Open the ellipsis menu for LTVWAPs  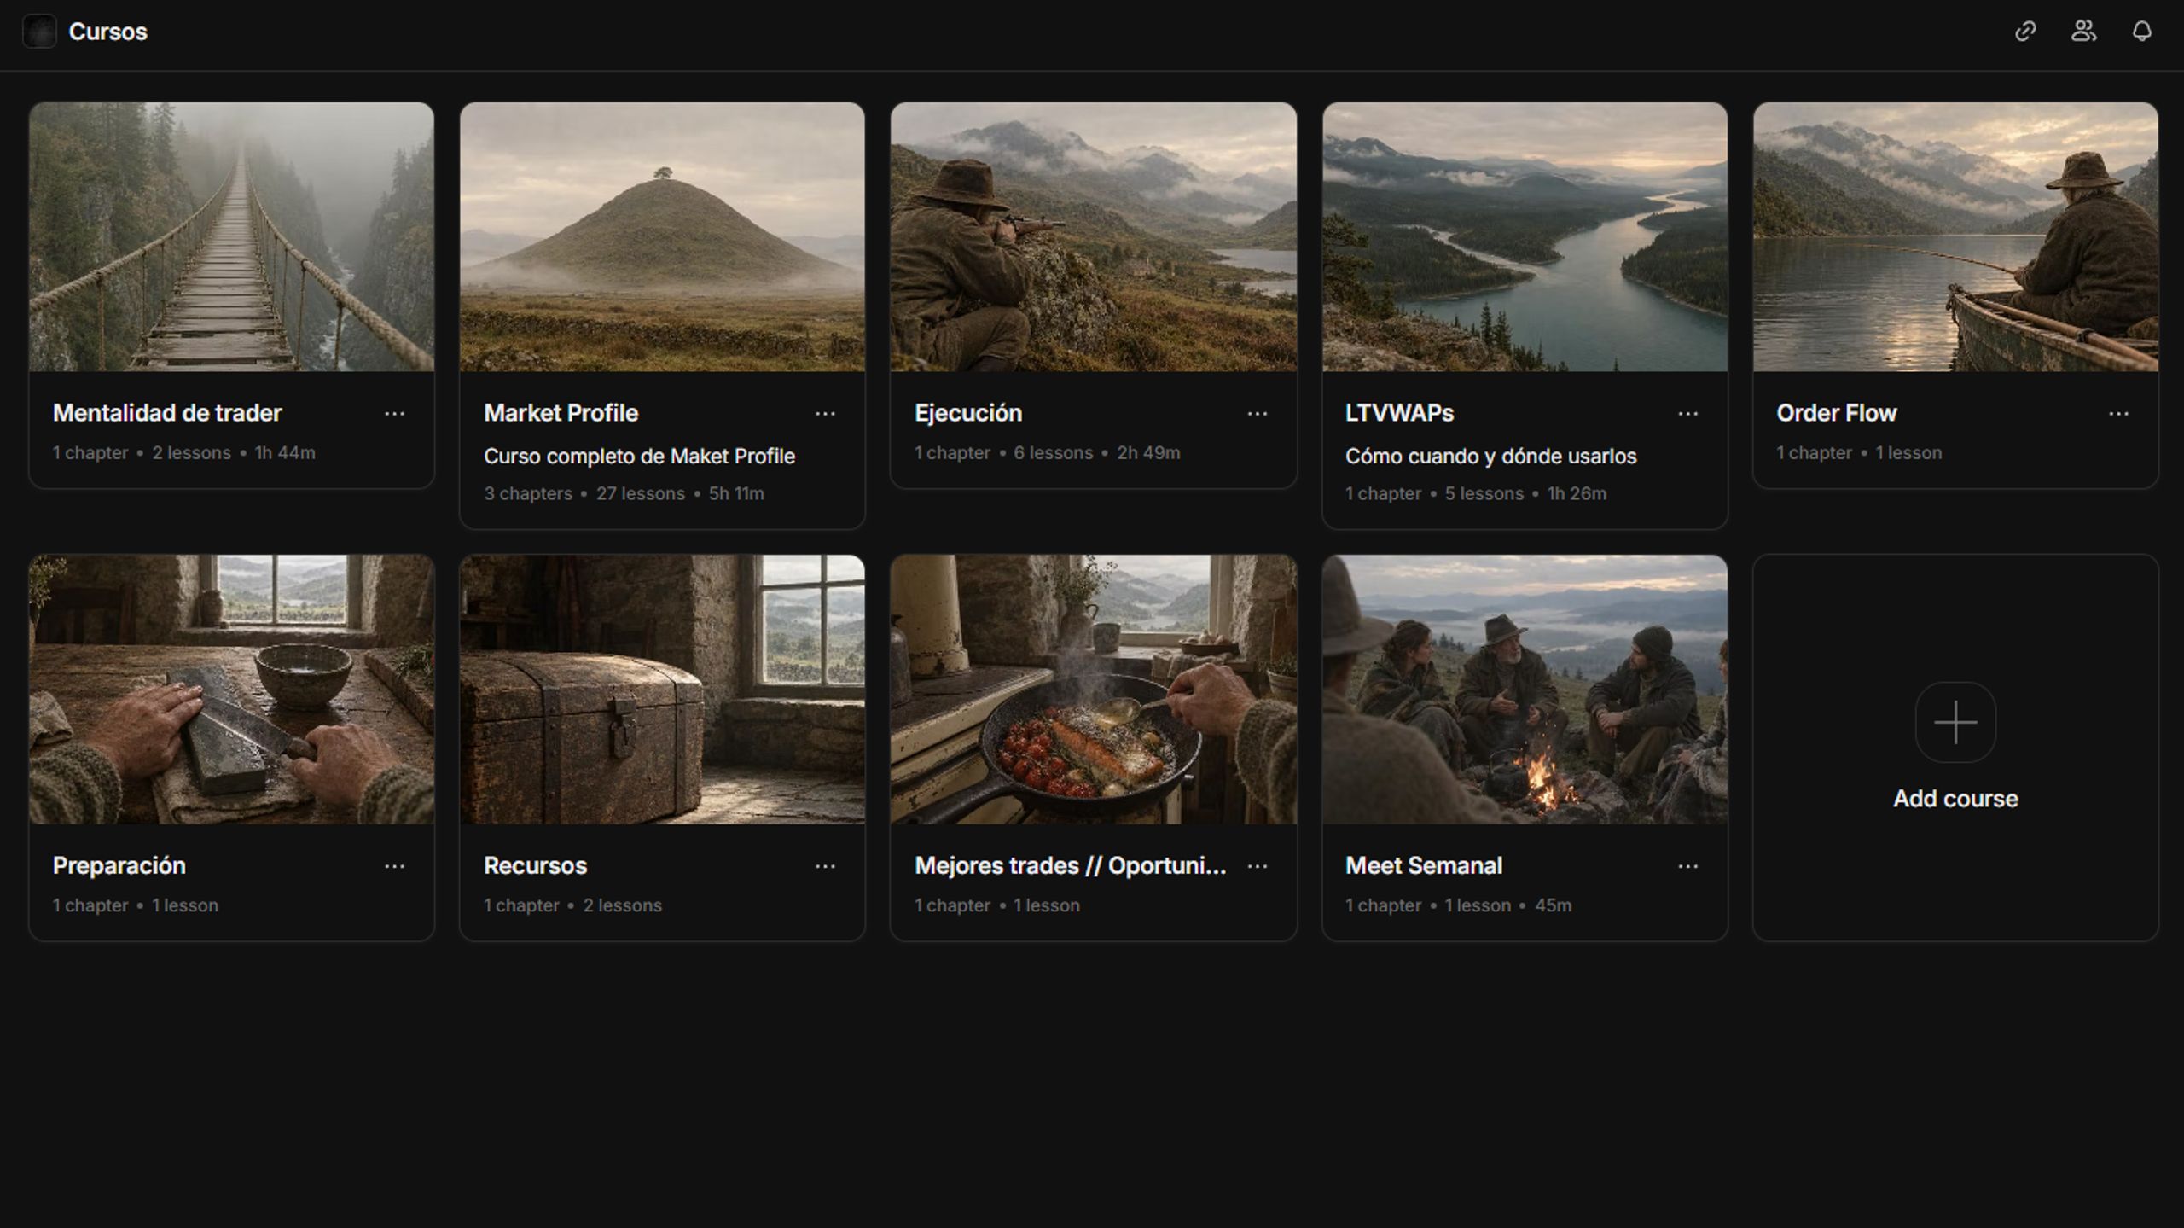click(x=1687, y=414)
